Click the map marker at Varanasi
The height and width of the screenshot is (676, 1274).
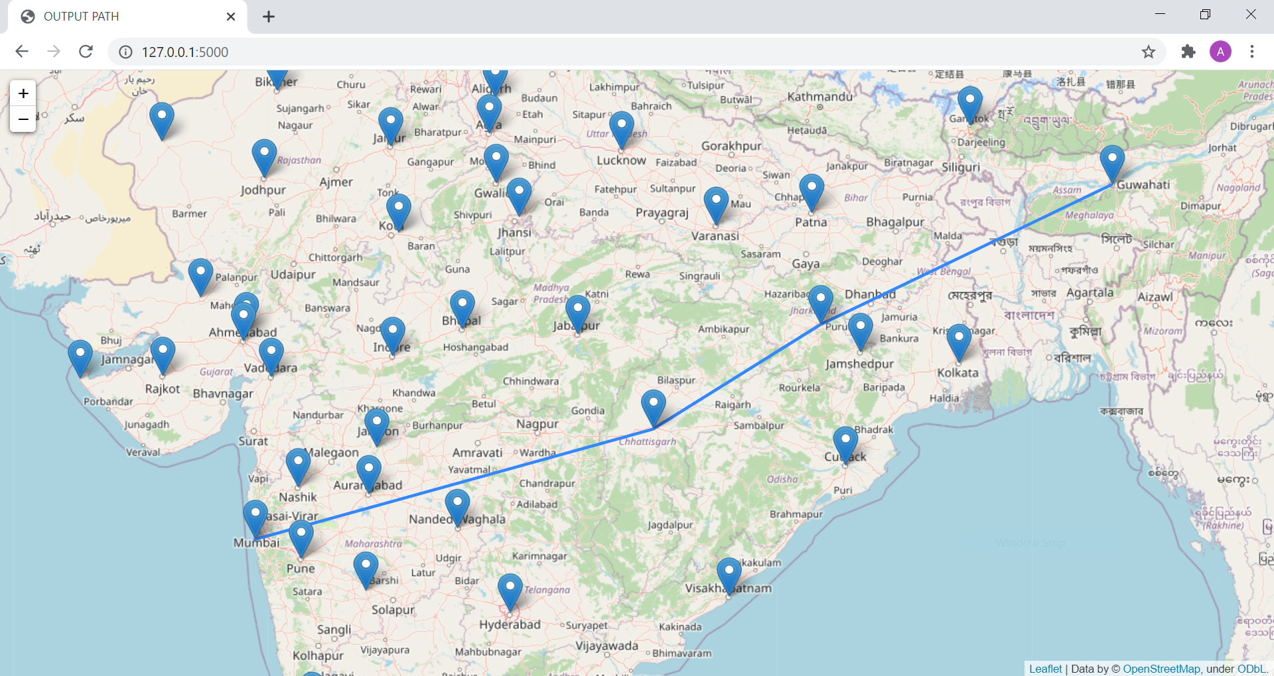tap(716, 206)
